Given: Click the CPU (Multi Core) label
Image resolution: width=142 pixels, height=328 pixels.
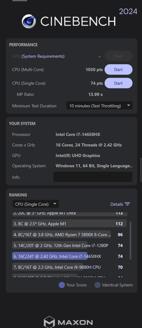Looking at the screenshot, I should pyautogui.click(x=28, y=70).
